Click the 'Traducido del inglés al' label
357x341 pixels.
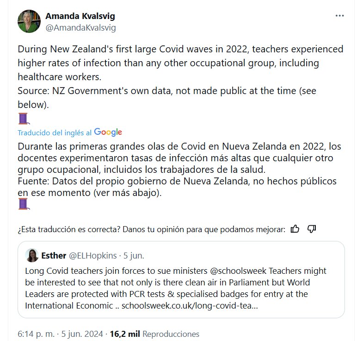coord(55,133)
